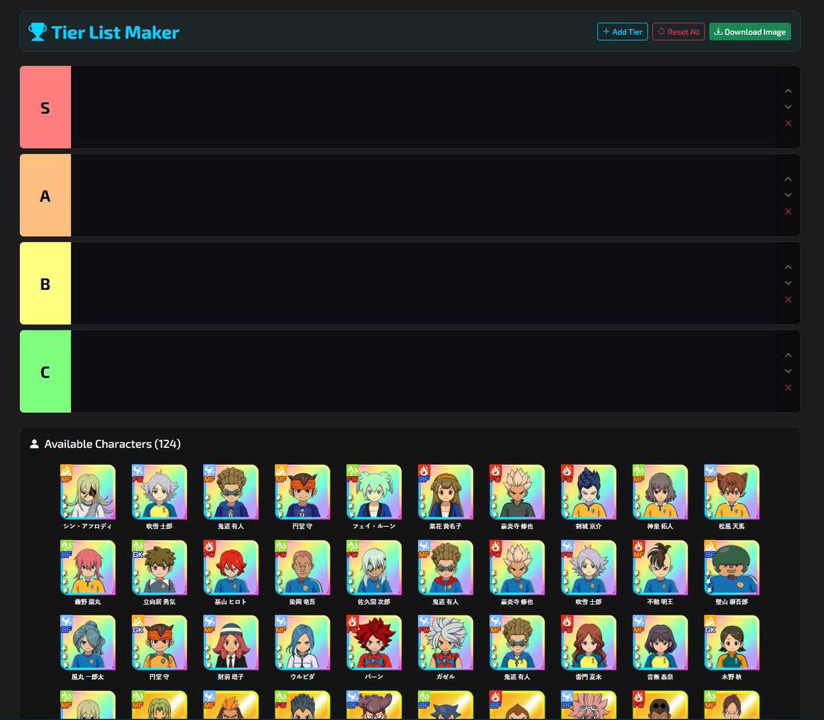Pick the シン・アフロディ character card

[x=88, y=497]
